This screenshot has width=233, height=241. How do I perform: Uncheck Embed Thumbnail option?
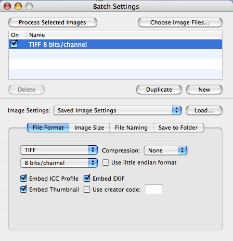point(23,189)
